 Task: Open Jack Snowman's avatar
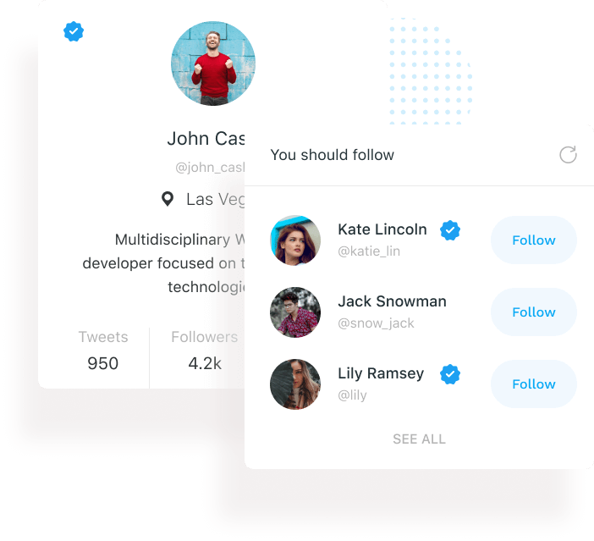point(295,312)
